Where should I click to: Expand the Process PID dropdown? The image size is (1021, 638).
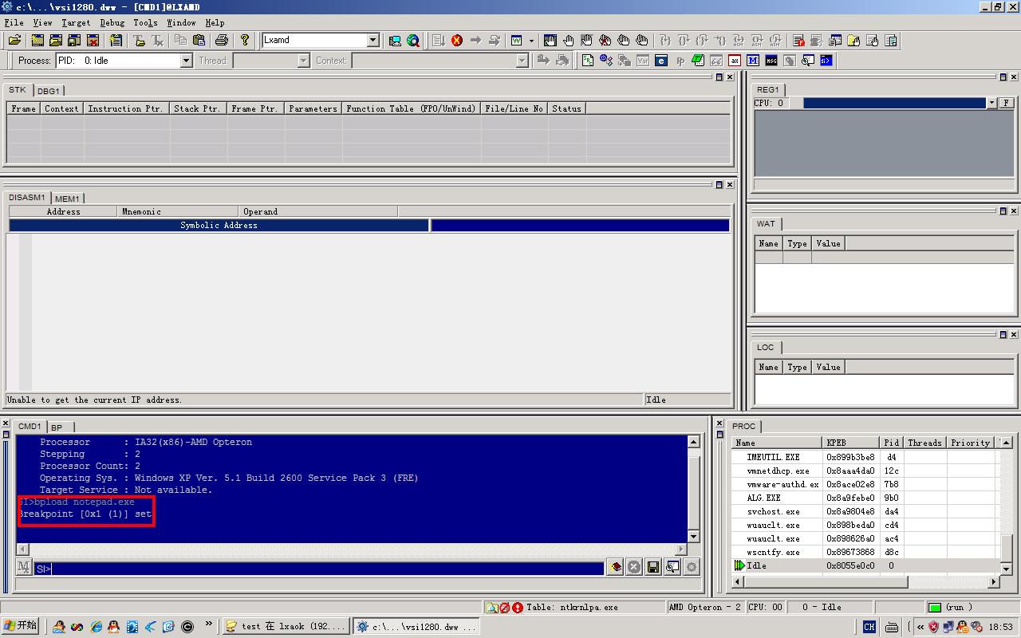tap(186, 61)
